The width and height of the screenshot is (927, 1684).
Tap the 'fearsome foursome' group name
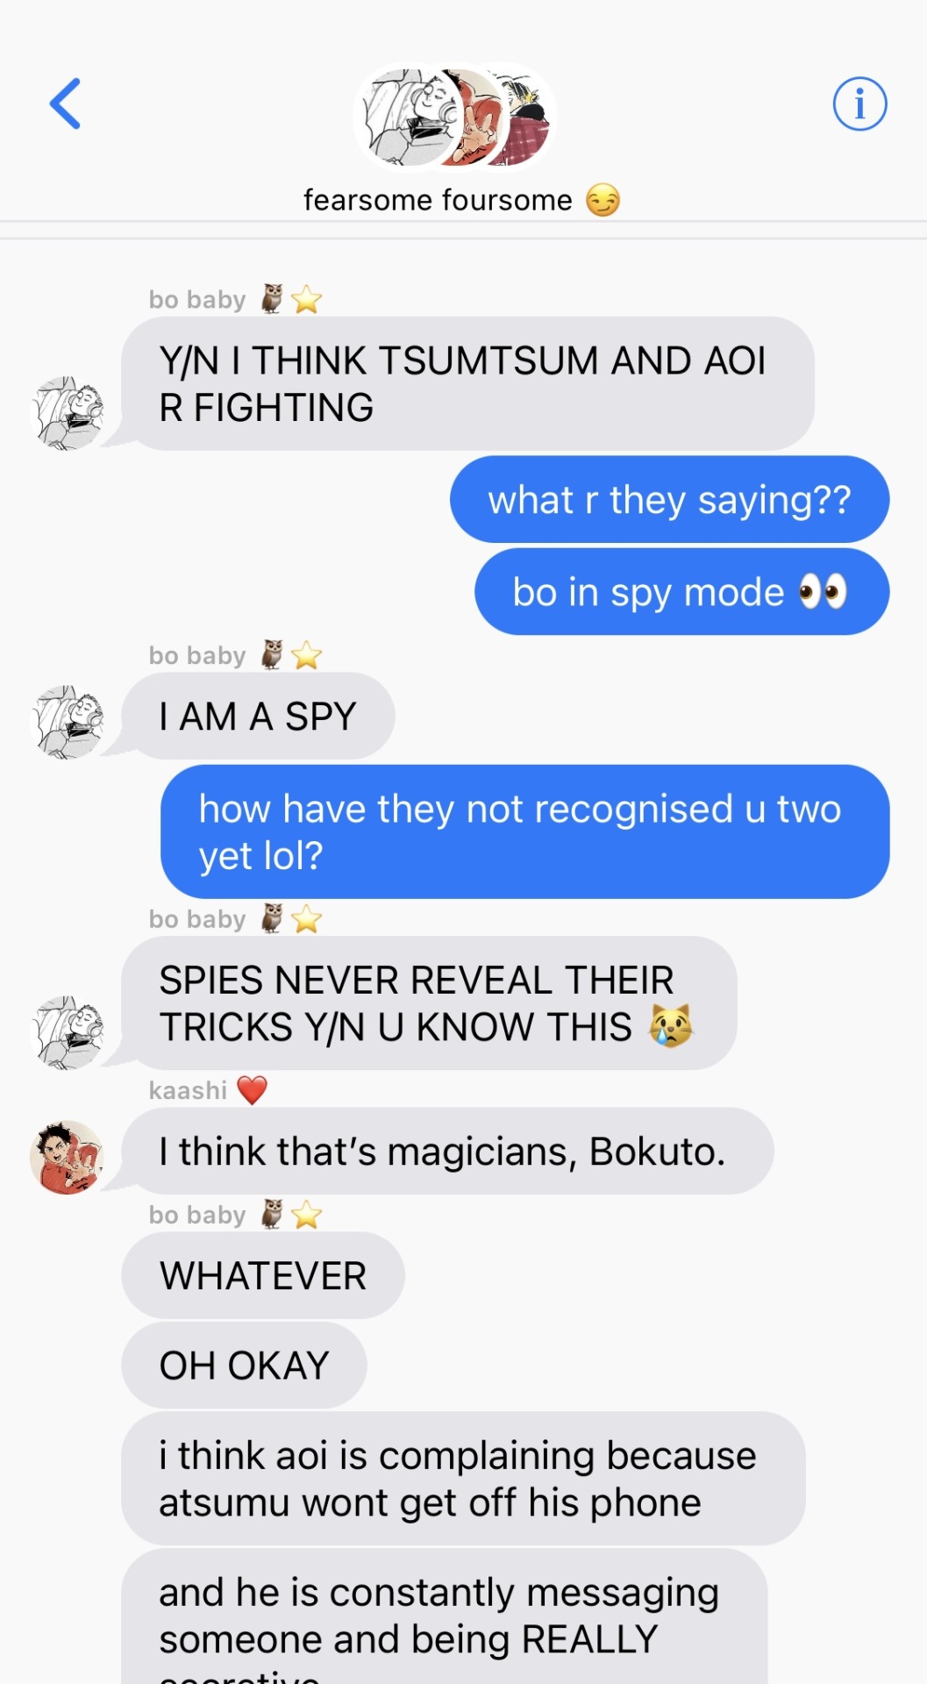pos(461,200)
